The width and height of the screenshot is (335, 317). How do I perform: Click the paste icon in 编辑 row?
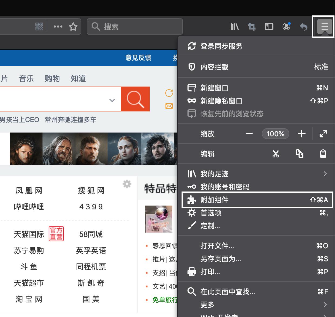click(x=323, y=154)
